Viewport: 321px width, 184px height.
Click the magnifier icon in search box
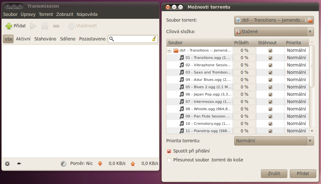tap(112, 39)
